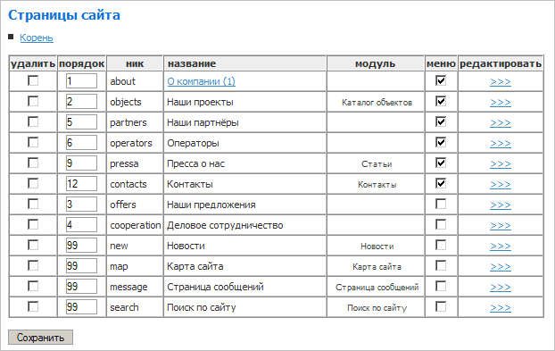Focus the order field of cooperation row
Viewport: 555px width, 351px height.
(x=81, y=225)
